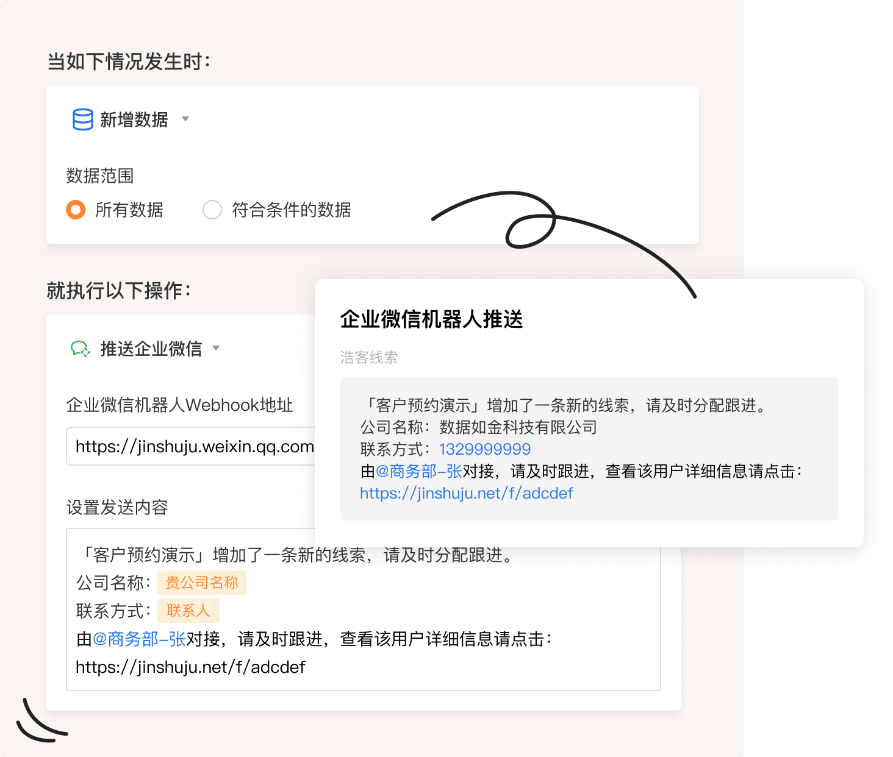Select the 所有数据 radio button
This screenshot has width=893, height=757.
tap(76, 210)
